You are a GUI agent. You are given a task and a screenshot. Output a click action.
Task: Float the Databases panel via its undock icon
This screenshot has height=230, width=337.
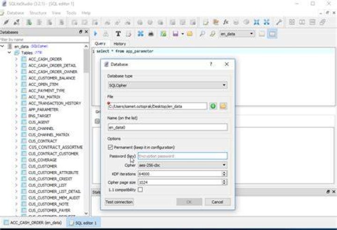click(81, 32)
